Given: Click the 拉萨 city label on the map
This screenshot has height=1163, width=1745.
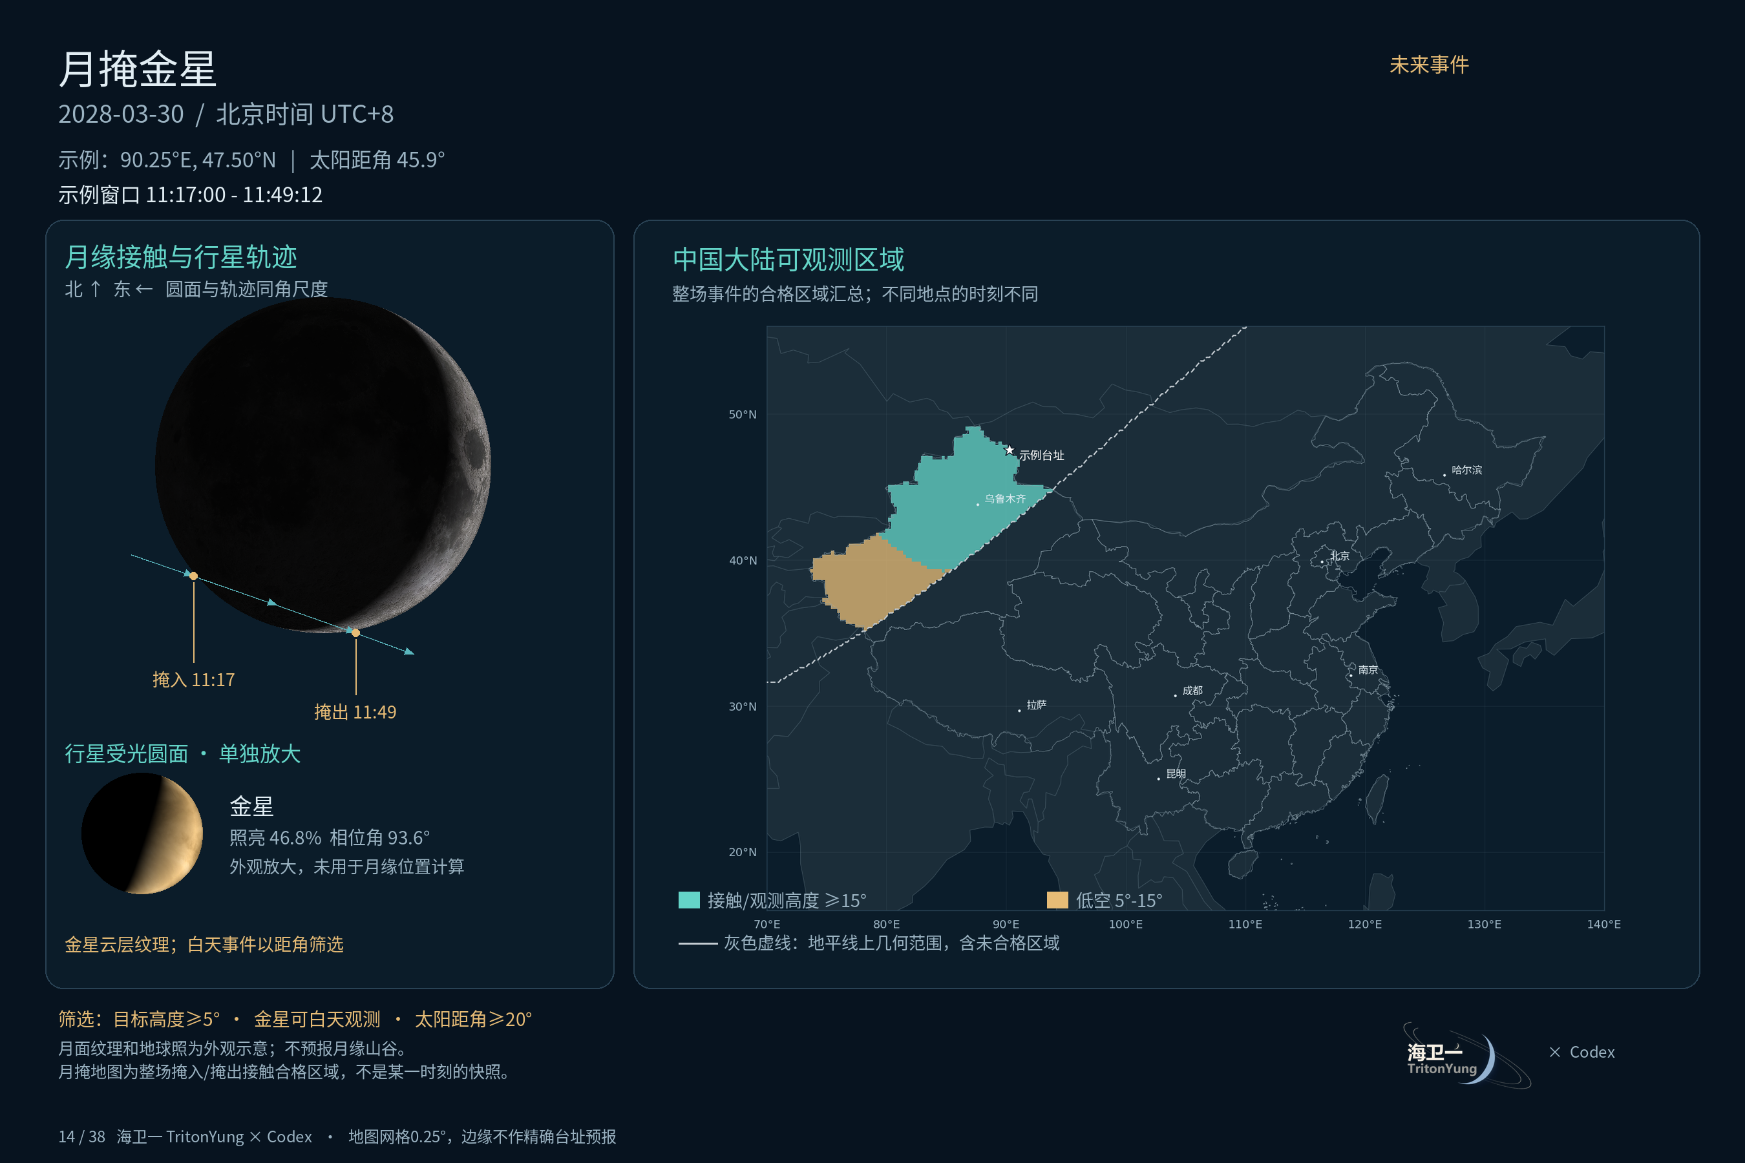Looking at the screenshot, I should coord(1037,705).
